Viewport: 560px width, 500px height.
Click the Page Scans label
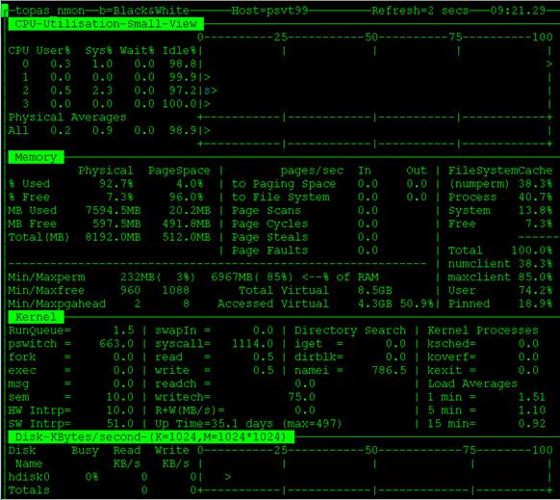[267, 210]
